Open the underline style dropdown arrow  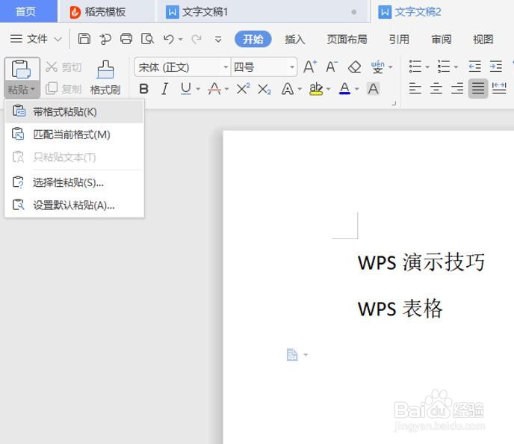tap(198, 89)
